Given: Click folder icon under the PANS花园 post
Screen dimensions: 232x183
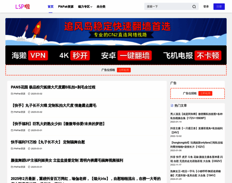Looking at the screenshot, I should coord(12,94).
